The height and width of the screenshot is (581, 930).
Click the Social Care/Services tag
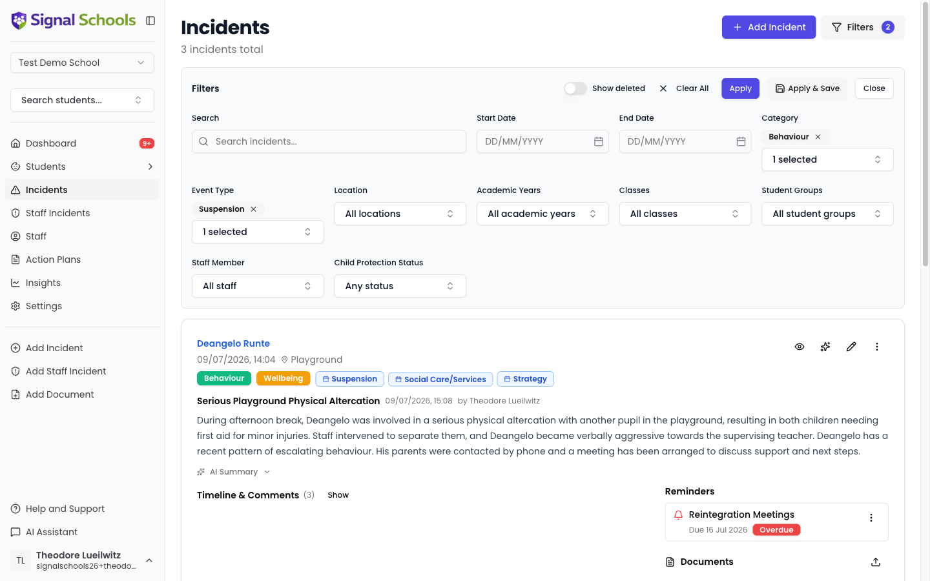[440, 379]
